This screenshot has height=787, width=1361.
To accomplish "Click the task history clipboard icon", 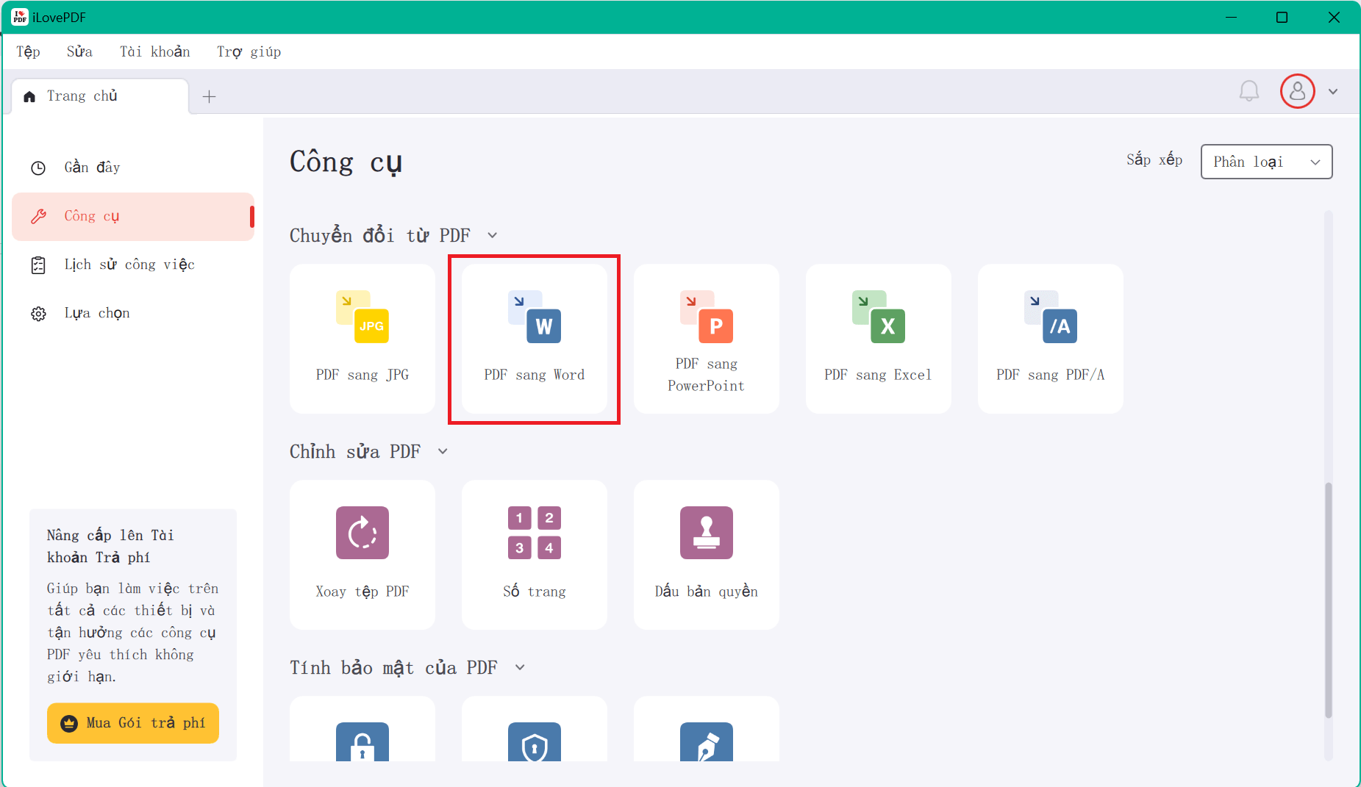I will [38, 265].
